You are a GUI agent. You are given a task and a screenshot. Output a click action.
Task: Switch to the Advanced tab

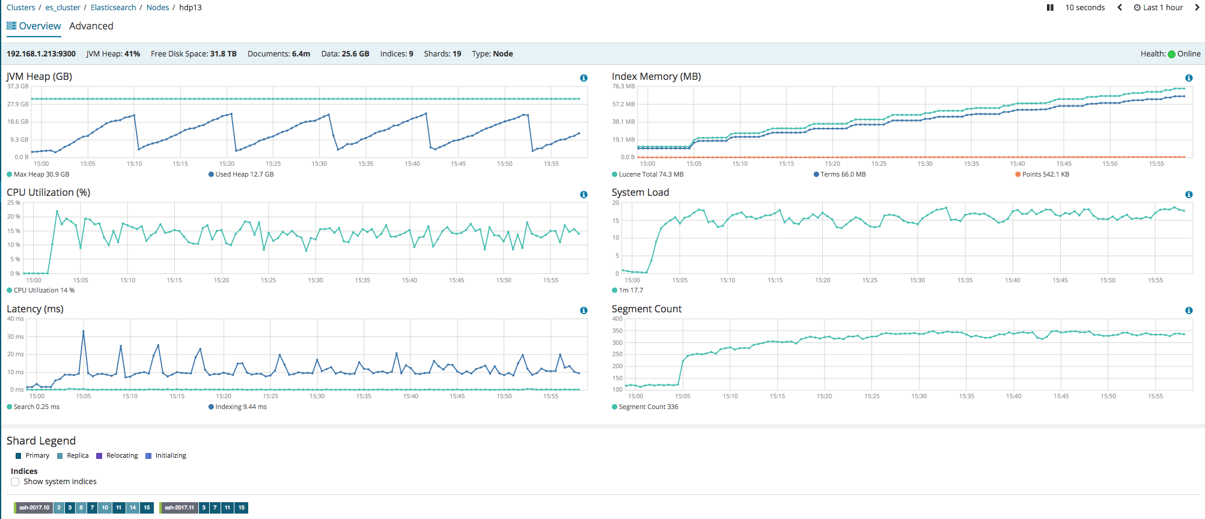tap(91, 26)
